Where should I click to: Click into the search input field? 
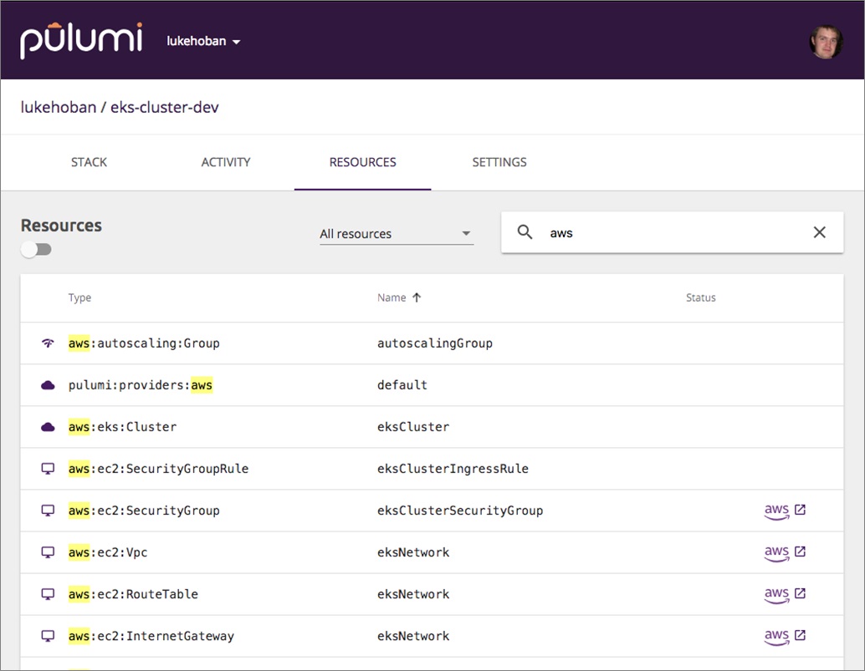coord(669,233)
